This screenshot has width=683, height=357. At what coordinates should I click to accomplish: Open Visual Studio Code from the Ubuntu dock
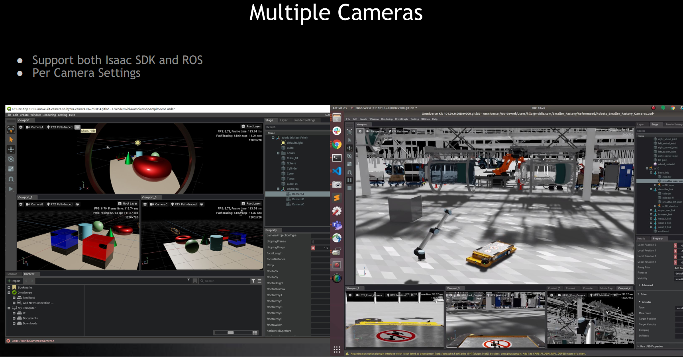pos(337,171)
